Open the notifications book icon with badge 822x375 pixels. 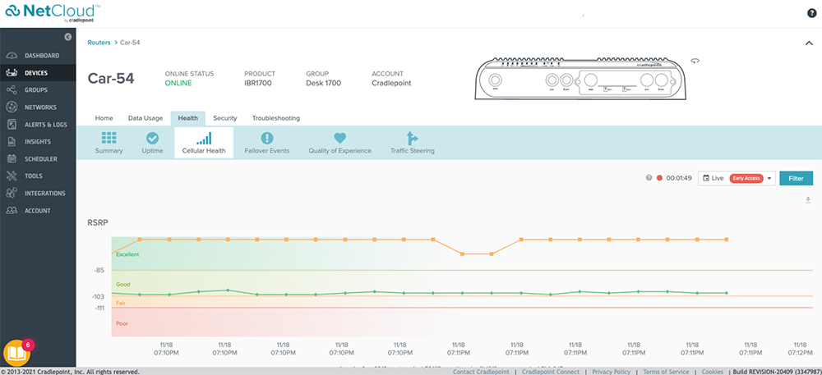17,353
